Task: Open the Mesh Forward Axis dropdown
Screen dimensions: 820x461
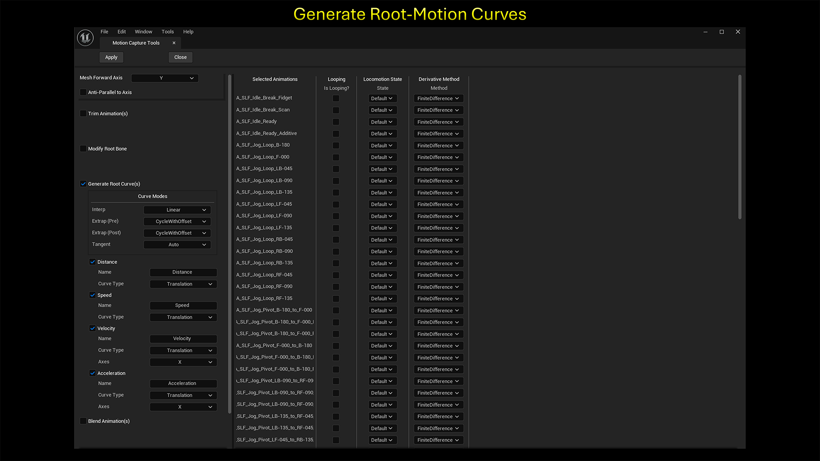Action: tap(164, 78)
